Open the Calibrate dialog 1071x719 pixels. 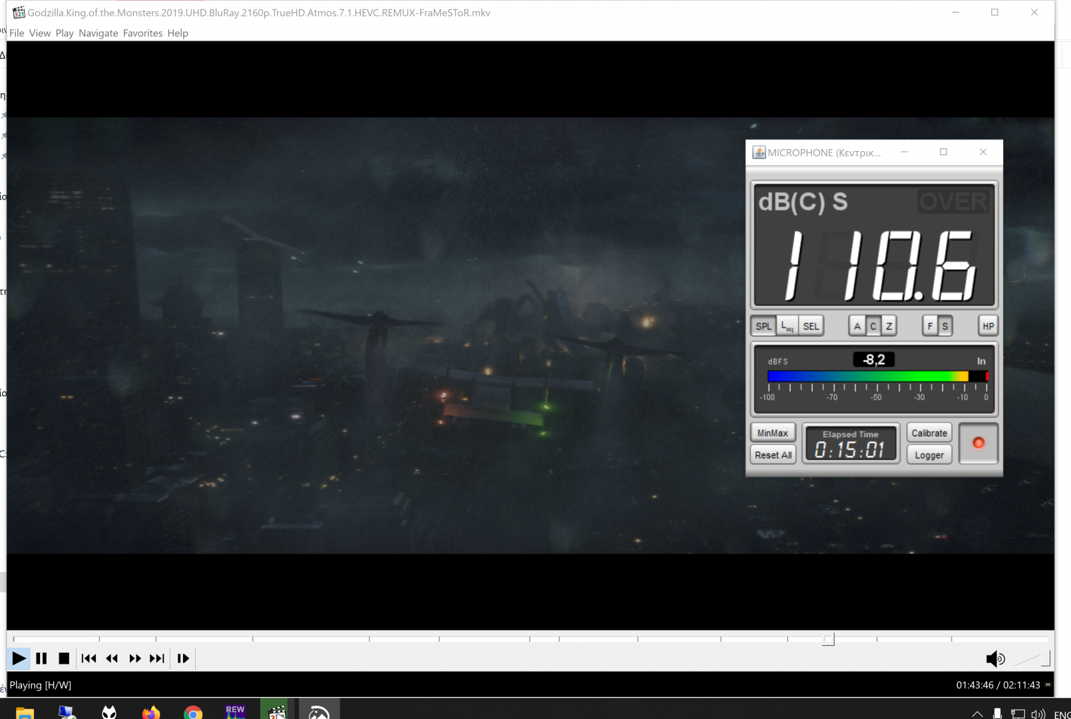click(x=929, y=433)
